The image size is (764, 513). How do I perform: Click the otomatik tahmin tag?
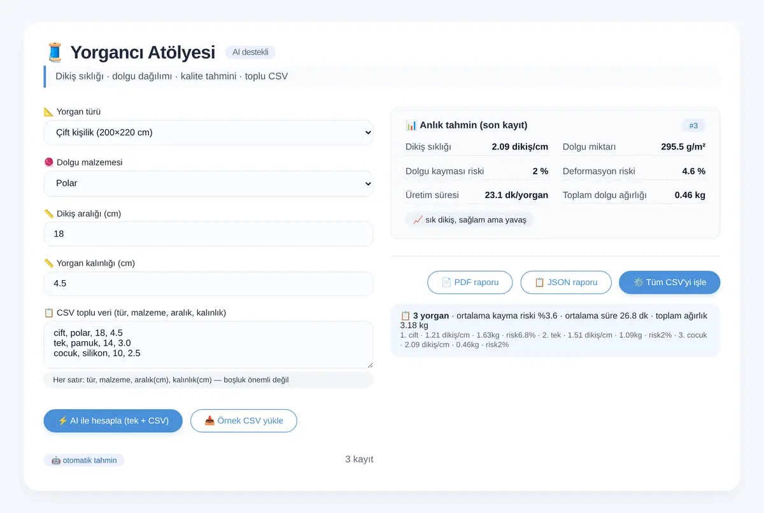(84, 460)
